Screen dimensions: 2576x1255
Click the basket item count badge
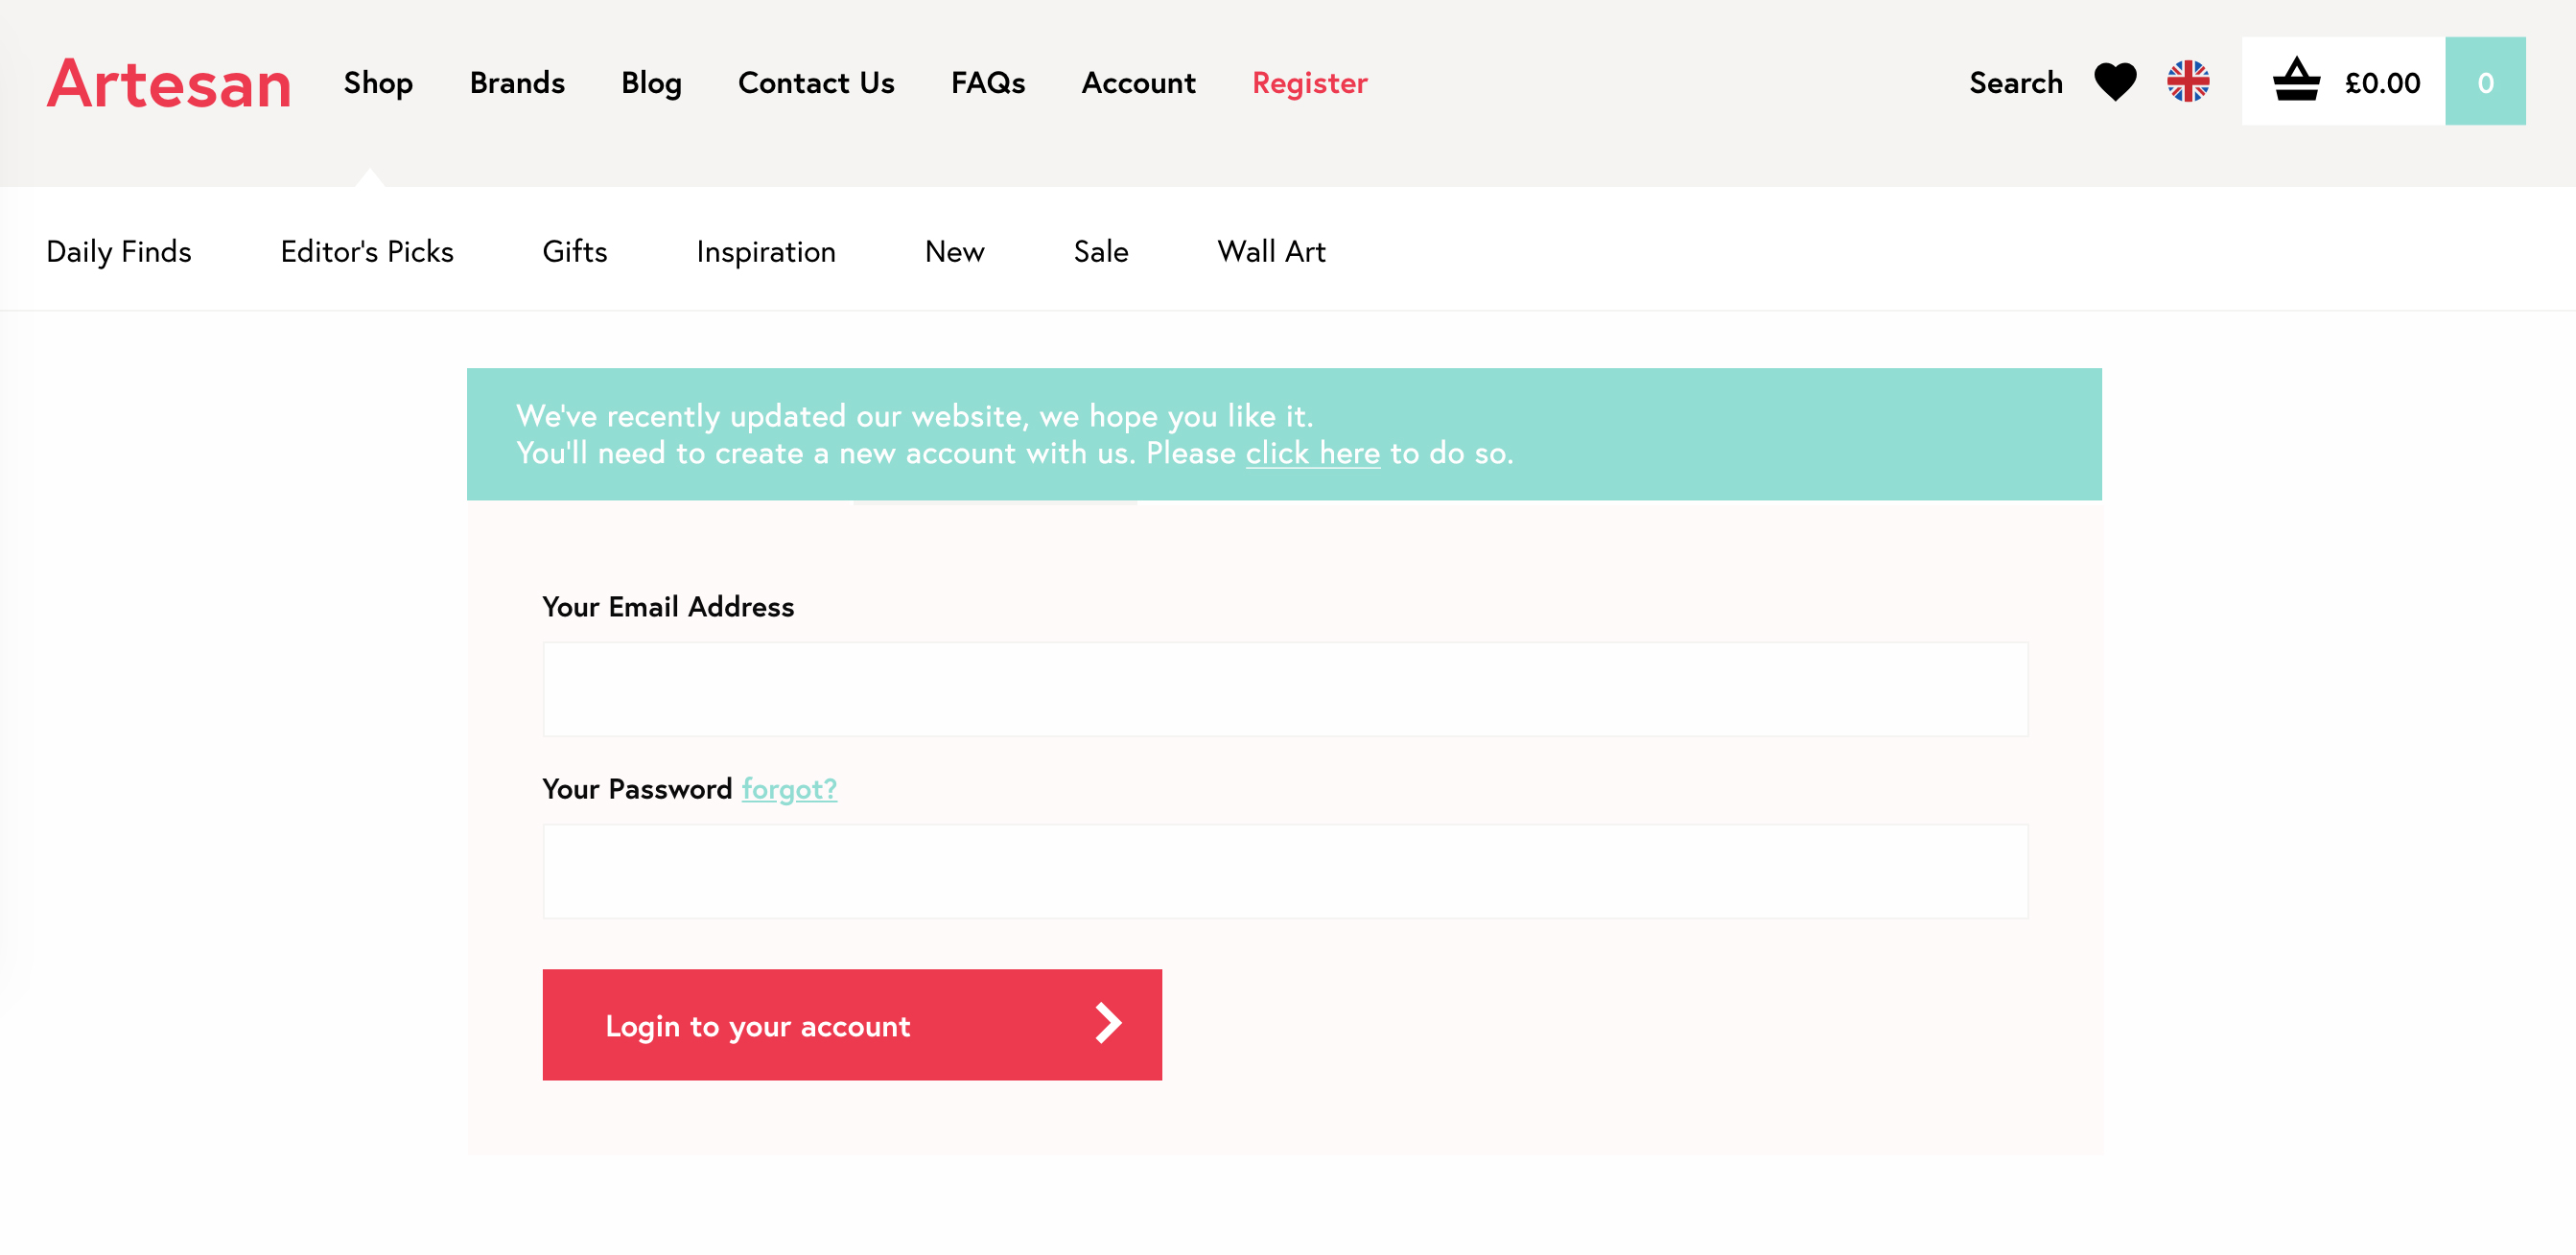tap(2485, 82)
